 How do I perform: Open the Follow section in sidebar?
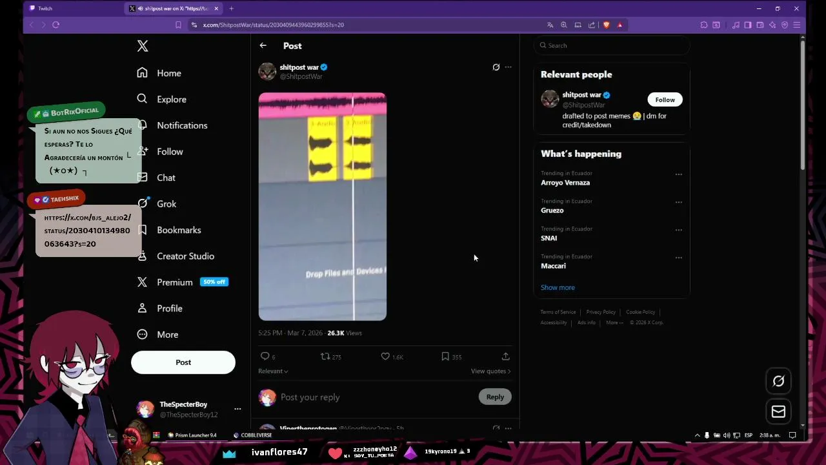click(160, 151)
